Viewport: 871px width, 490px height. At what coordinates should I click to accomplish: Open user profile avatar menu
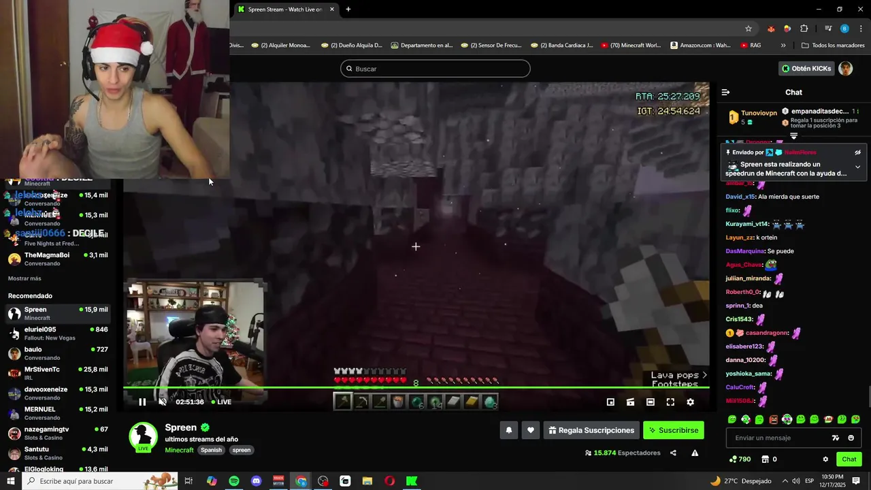coord(846,69)
